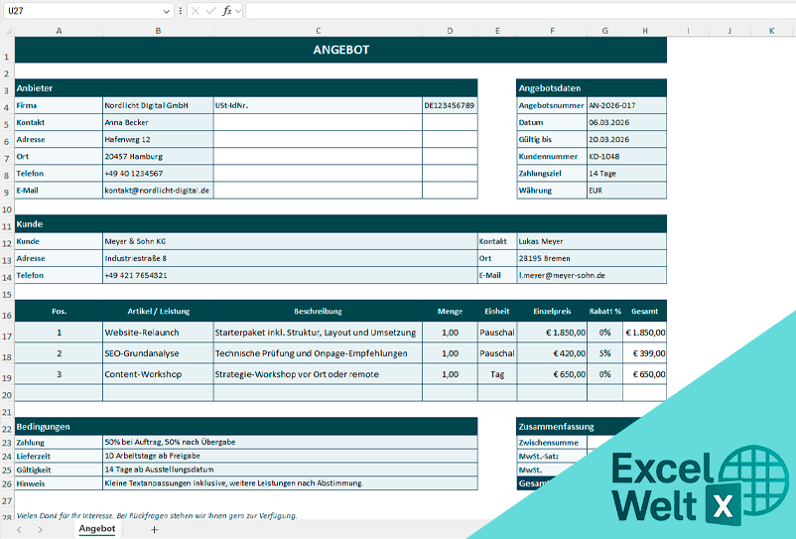Click the next sheet navigation arrow
Screen dimensions: 796x539
point(40,530)
